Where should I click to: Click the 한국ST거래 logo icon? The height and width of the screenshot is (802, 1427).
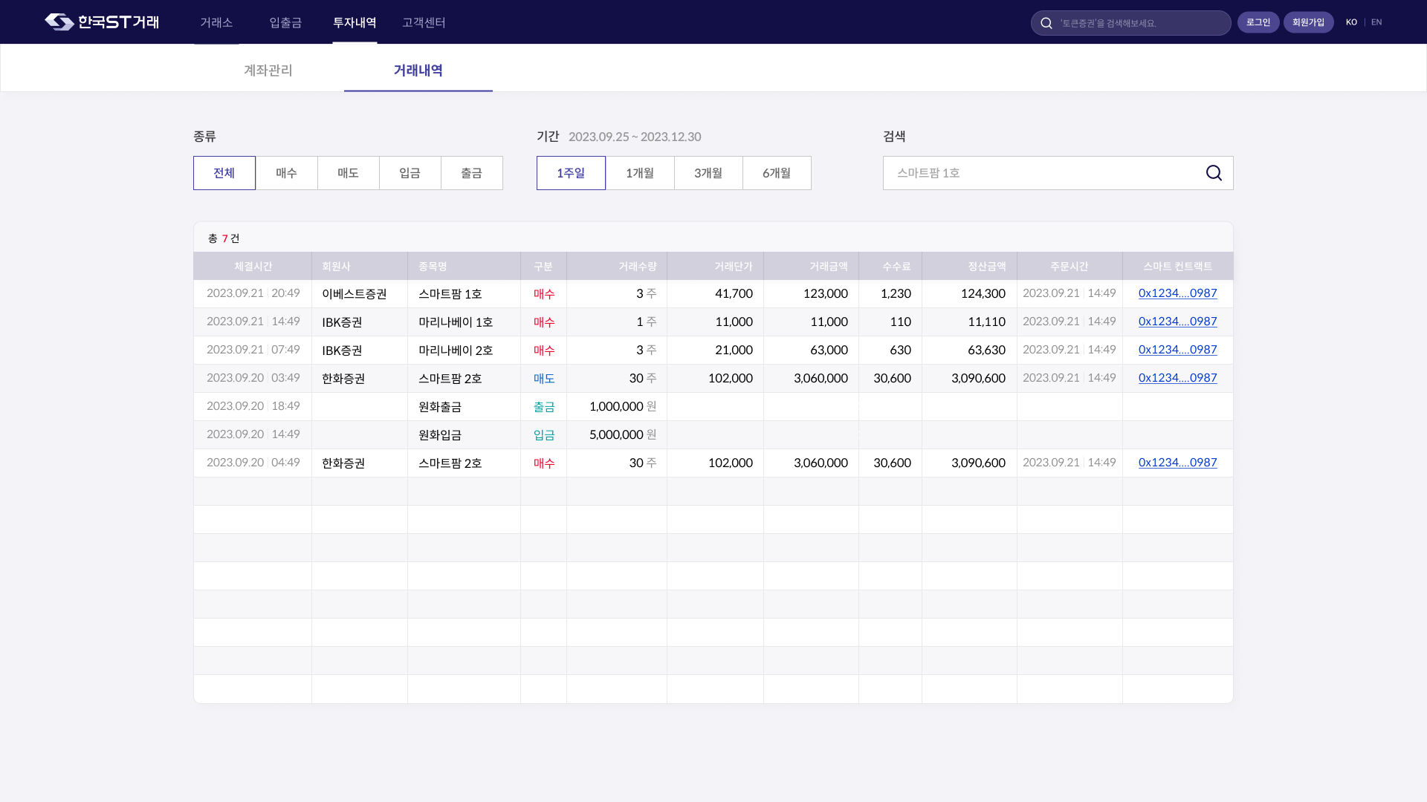(59, 22)
